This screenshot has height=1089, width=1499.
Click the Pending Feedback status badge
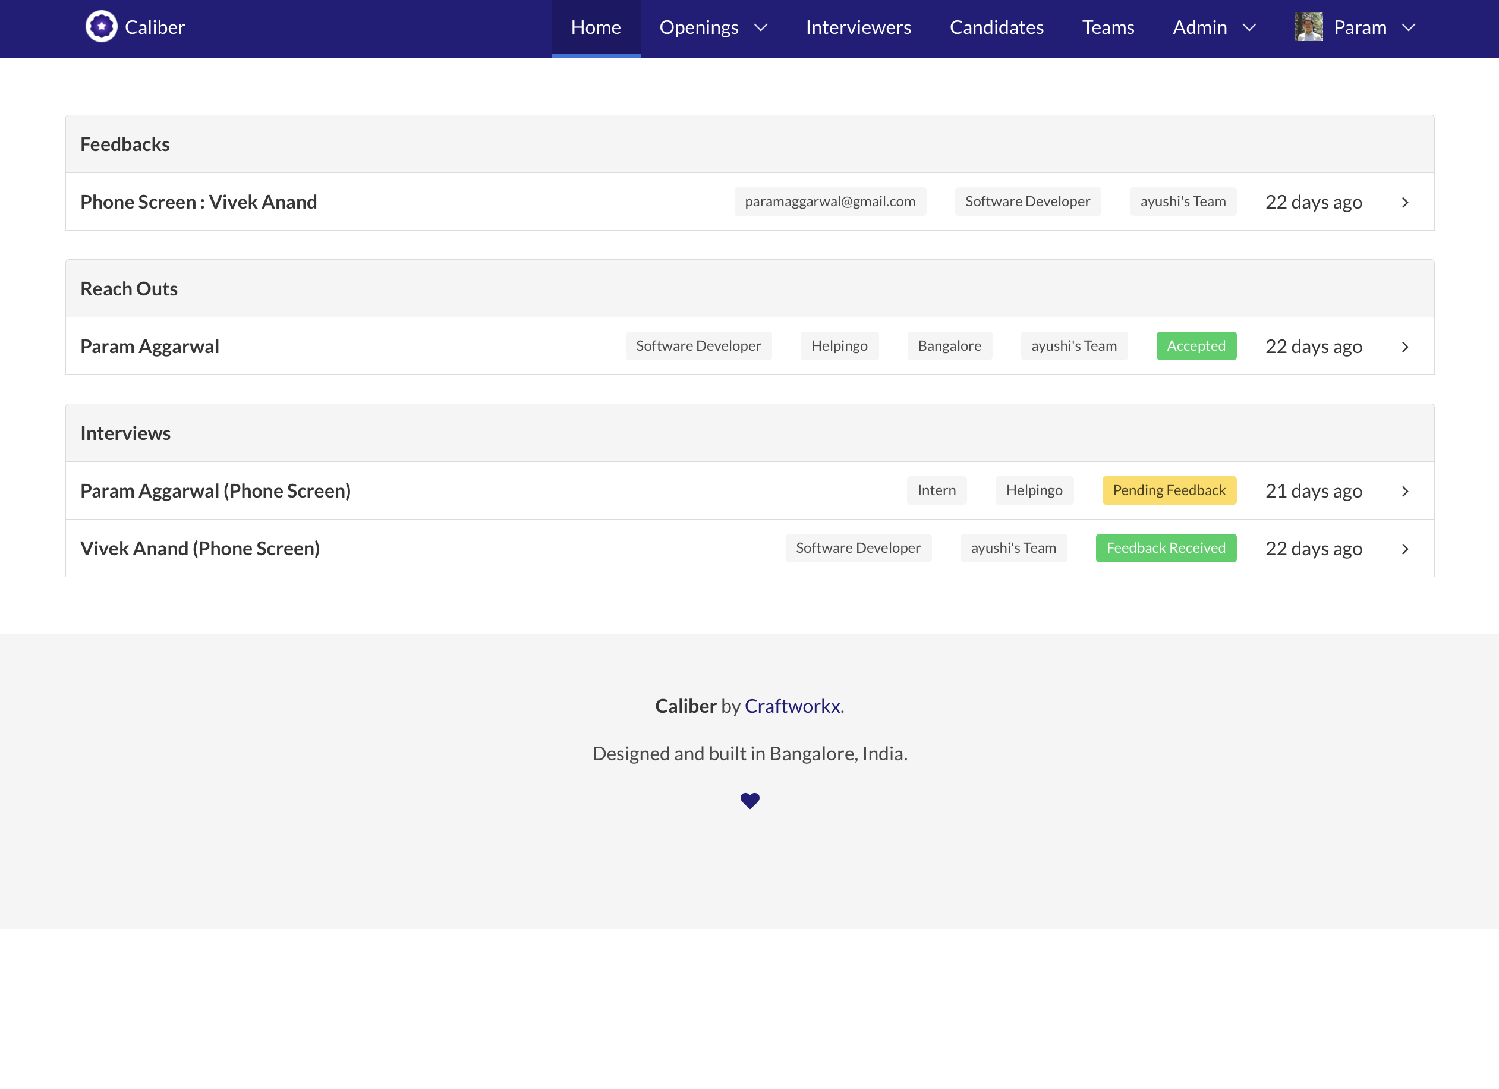pyautogui.click(x=1169, y=490)
